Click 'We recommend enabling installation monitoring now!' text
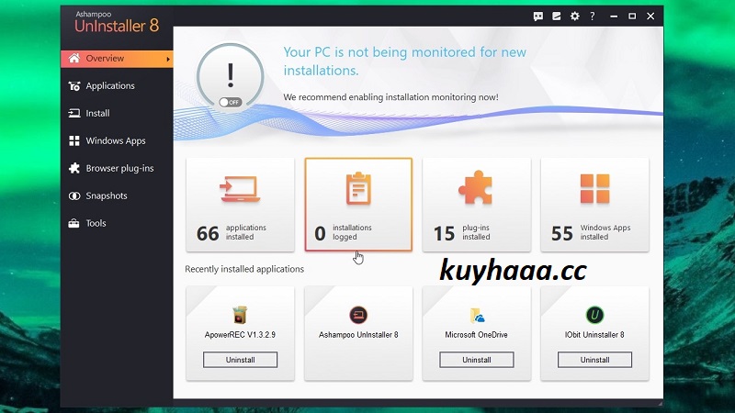This screenshot has height=413, width=735. [390, 97]
